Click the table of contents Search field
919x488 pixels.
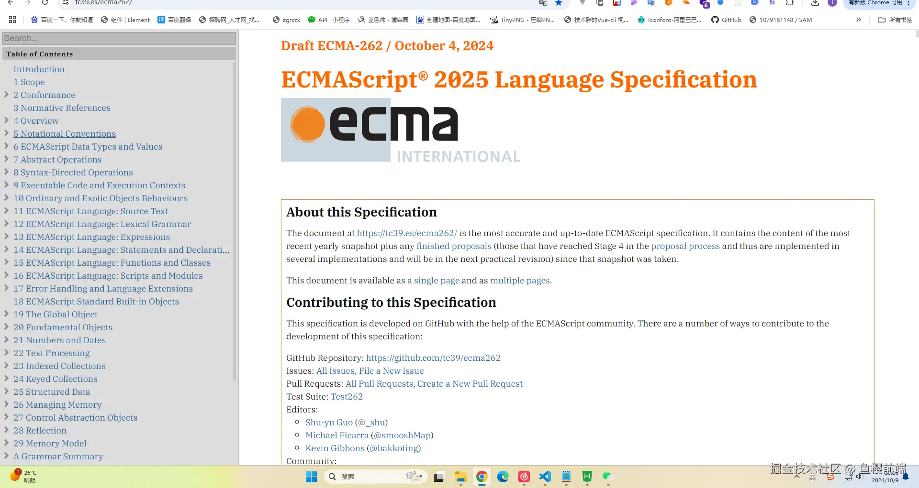tap(119, 38)
